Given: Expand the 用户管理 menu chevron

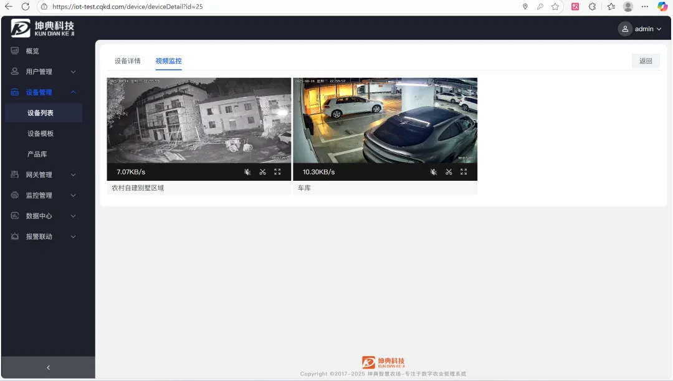Looking at the screenshot, I should tap(73, 72).
